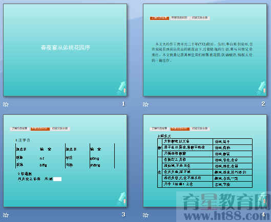Click the highlighted orange tab on slide 3

click(x=40, y=129)
